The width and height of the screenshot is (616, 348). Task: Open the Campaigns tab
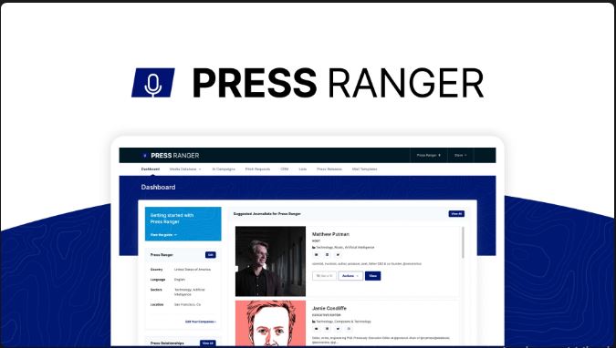[x=224, y=169]
